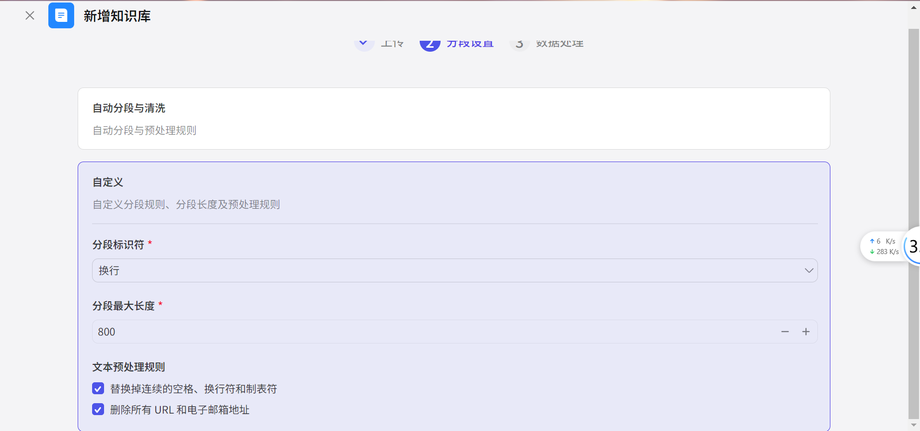Image resolution: width=920 pixels, height=431 pixels.
Task: Open the circular floating widget at right edge
Action: 913,247
